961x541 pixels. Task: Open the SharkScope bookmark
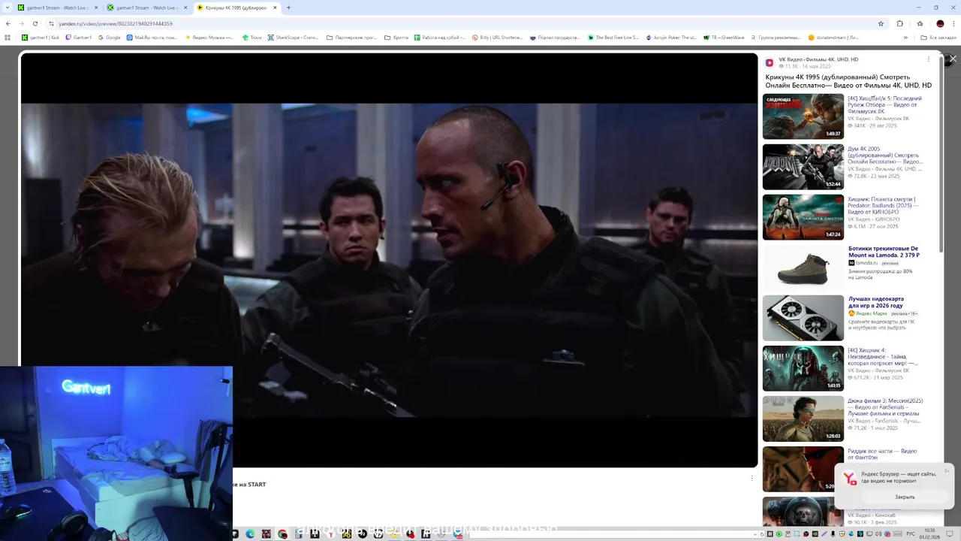pos(294,37)
